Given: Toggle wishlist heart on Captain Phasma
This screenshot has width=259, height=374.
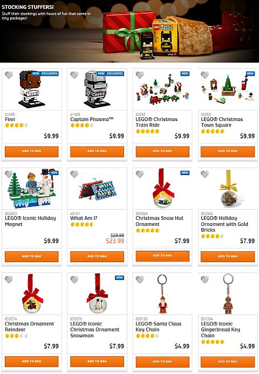Looking at the screenshot, I should [x=74, y=75].
